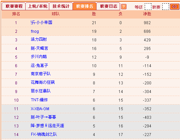180x140 pixels.
Task: Open team 步川内酷 link
Action: tap(39, 57)
